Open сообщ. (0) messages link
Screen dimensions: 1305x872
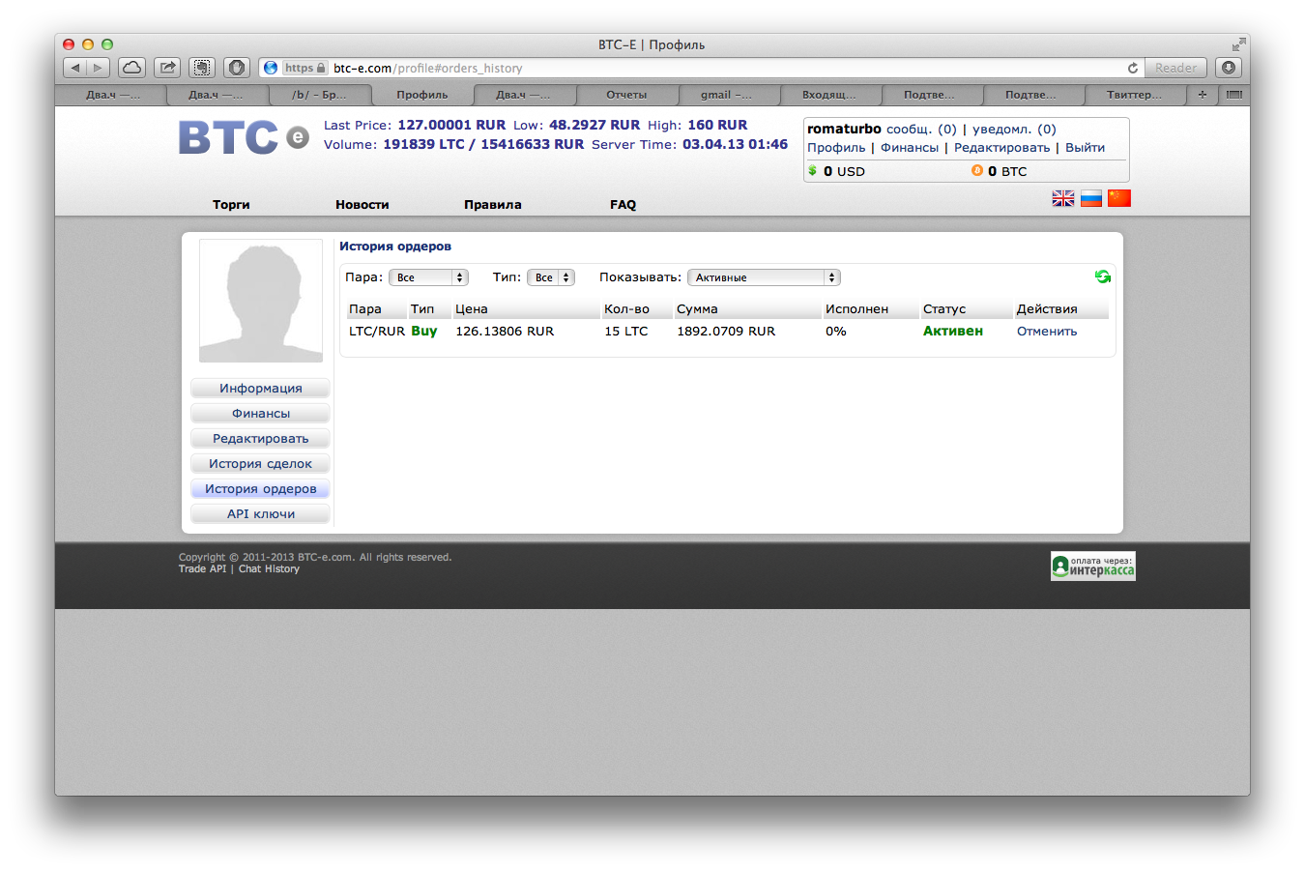click(921, 129)
